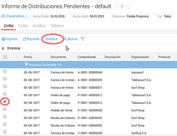This screenshot has height=136, width=177.
Task: Check the row for Aquasurf 28-06-2017
Action: pyautogui.click(x=5, y=71)
